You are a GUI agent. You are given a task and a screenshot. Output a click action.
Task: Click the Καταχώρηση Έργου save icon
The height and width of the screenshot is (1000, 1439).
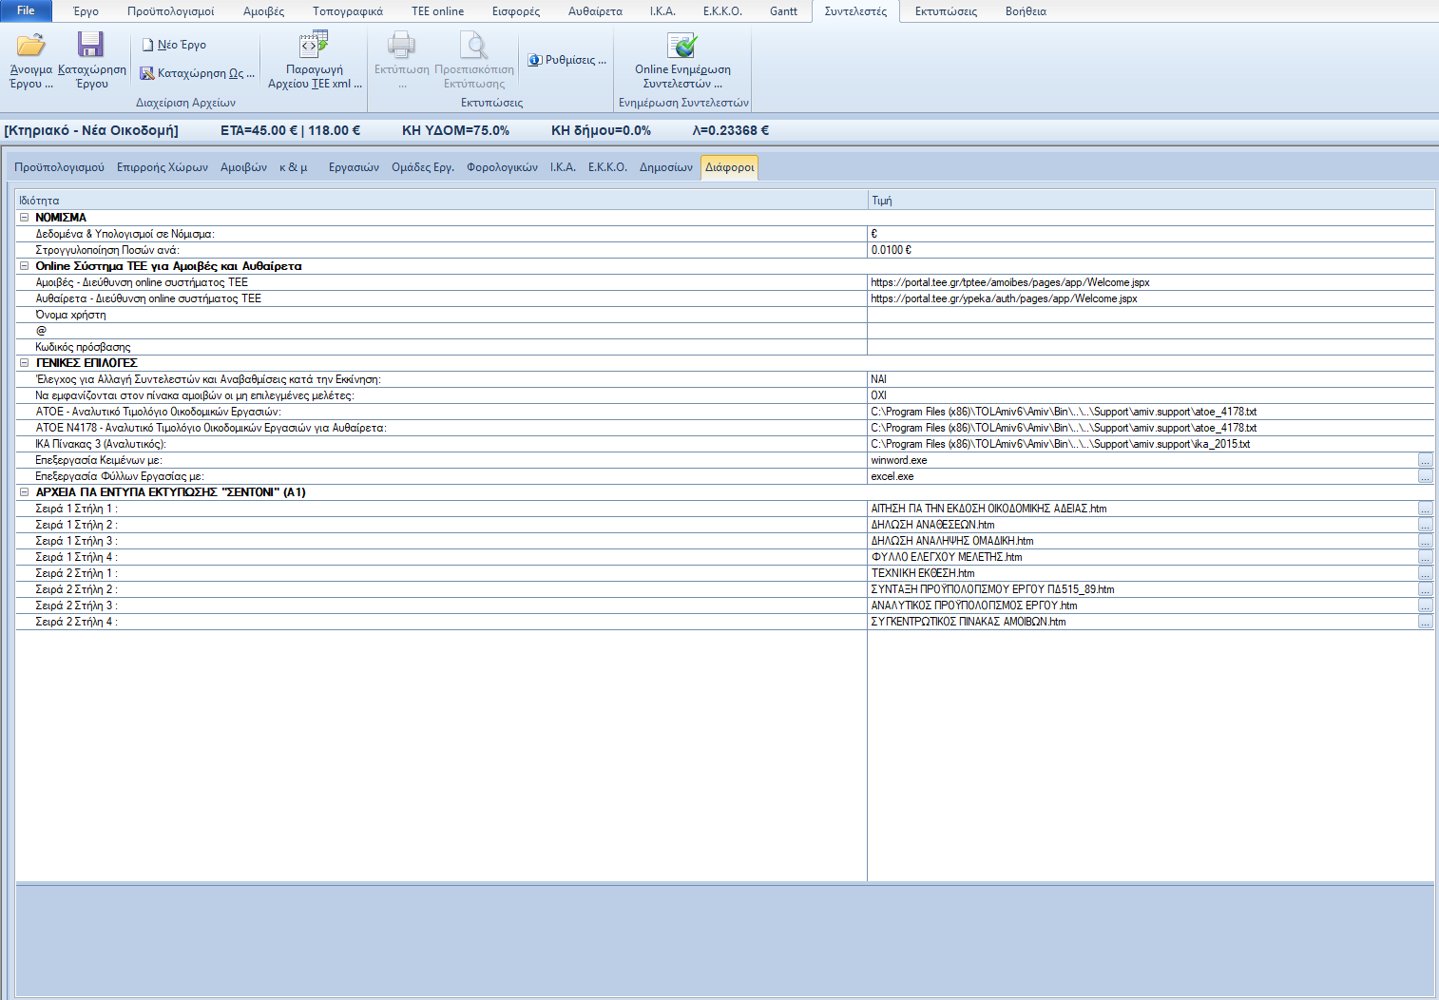pyautogui.click(x=90, y=46)
